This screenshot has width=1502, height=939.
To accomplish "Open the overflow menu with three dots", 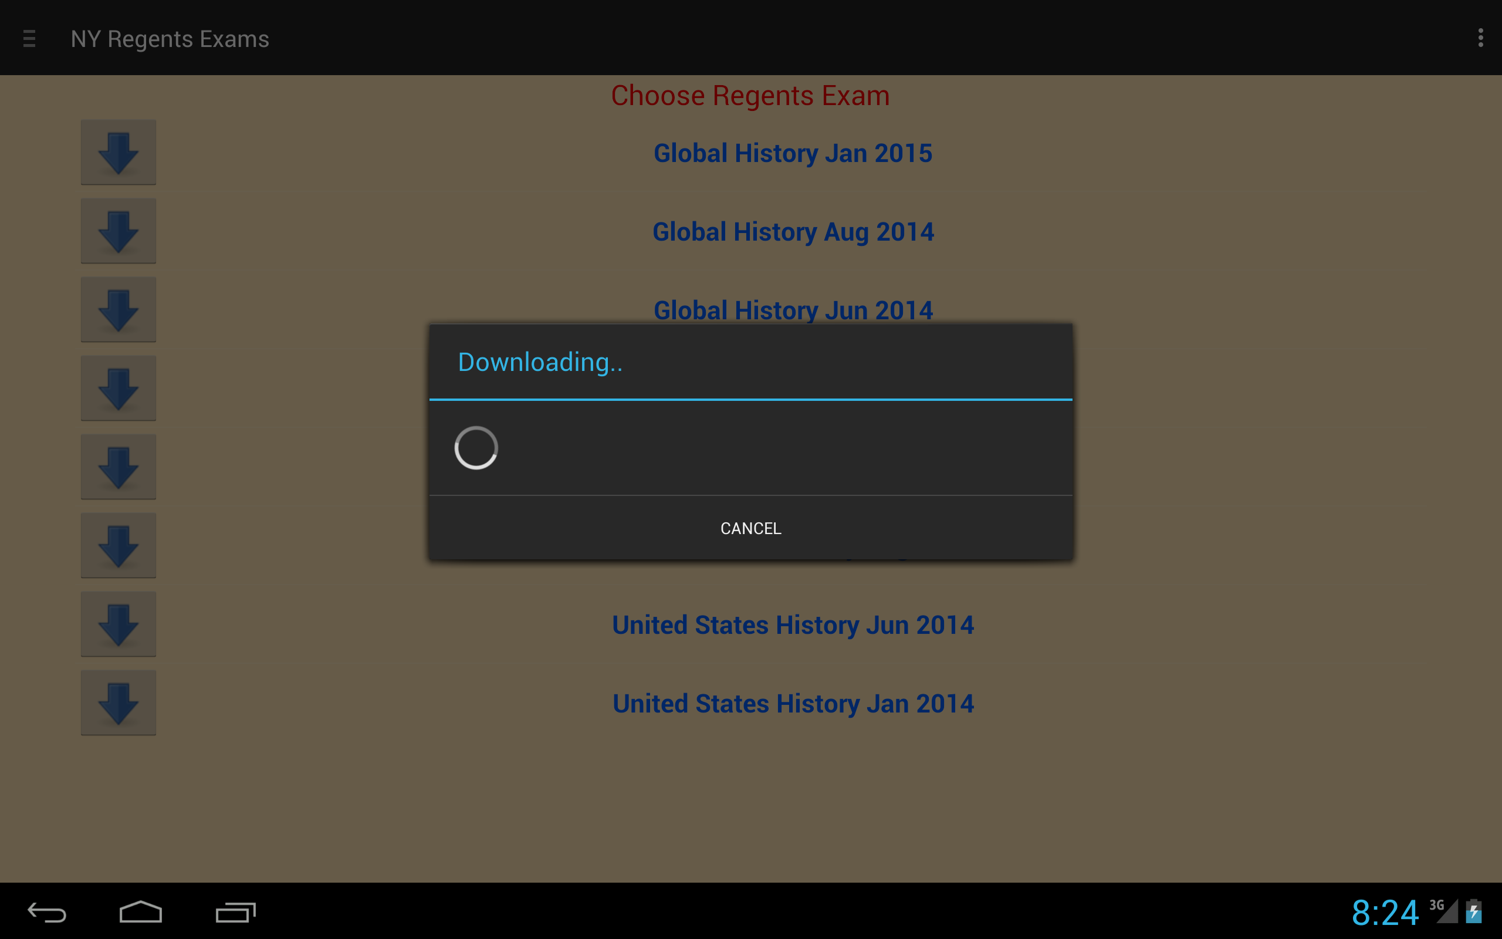I will click(x=1480, y=38).
